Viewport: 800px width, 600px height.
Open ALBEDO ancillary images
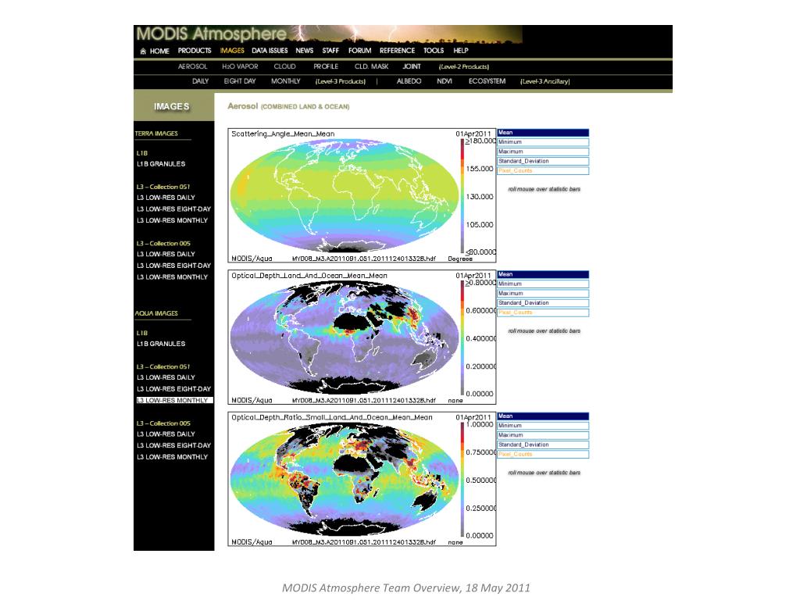point(409,81)
